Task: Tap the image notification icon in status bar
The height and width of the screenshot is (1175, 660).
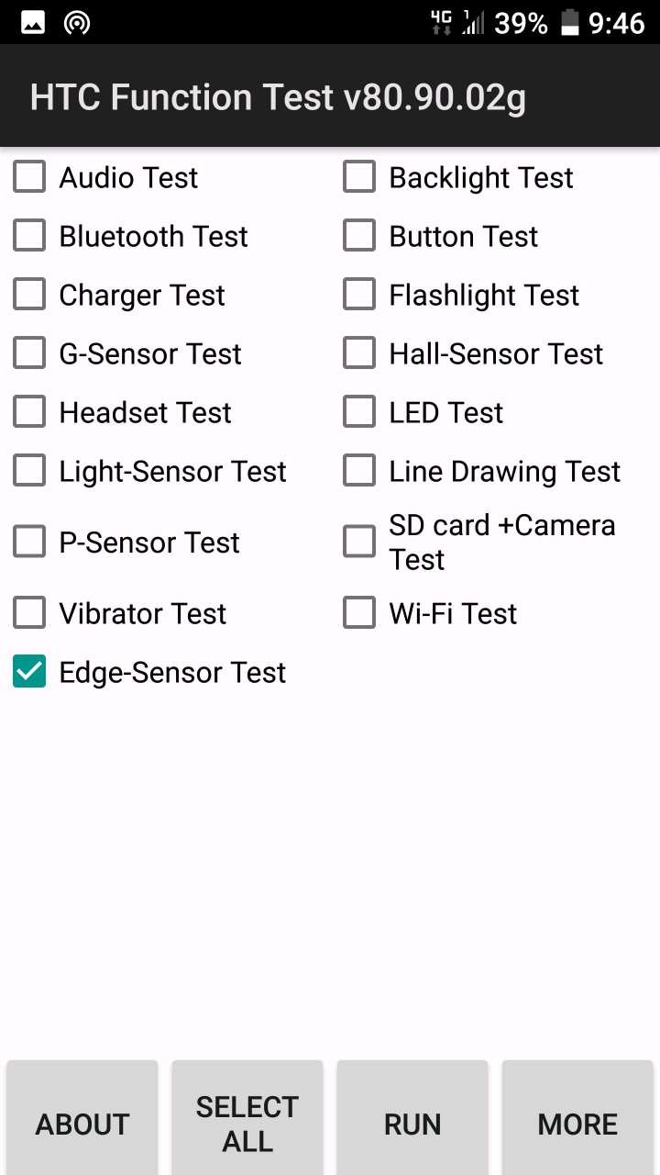Action: tap(33, 23)
